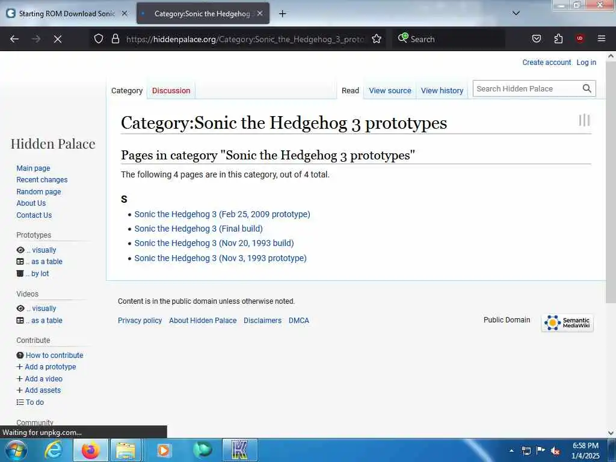The image size is (616, 462).
Task: Select the Read view tab
Action: 350,90
